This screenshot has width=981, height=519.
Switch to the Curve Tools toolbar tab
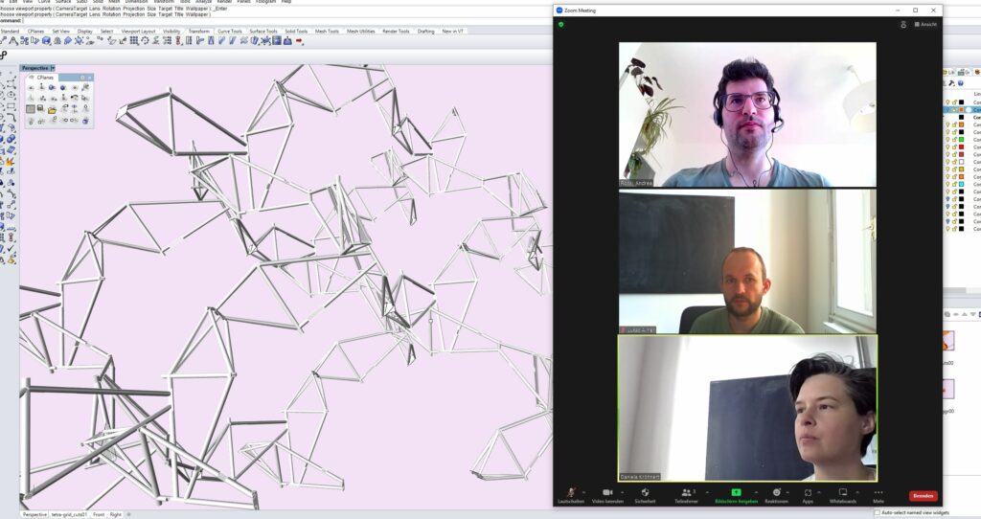pos(230,31)
